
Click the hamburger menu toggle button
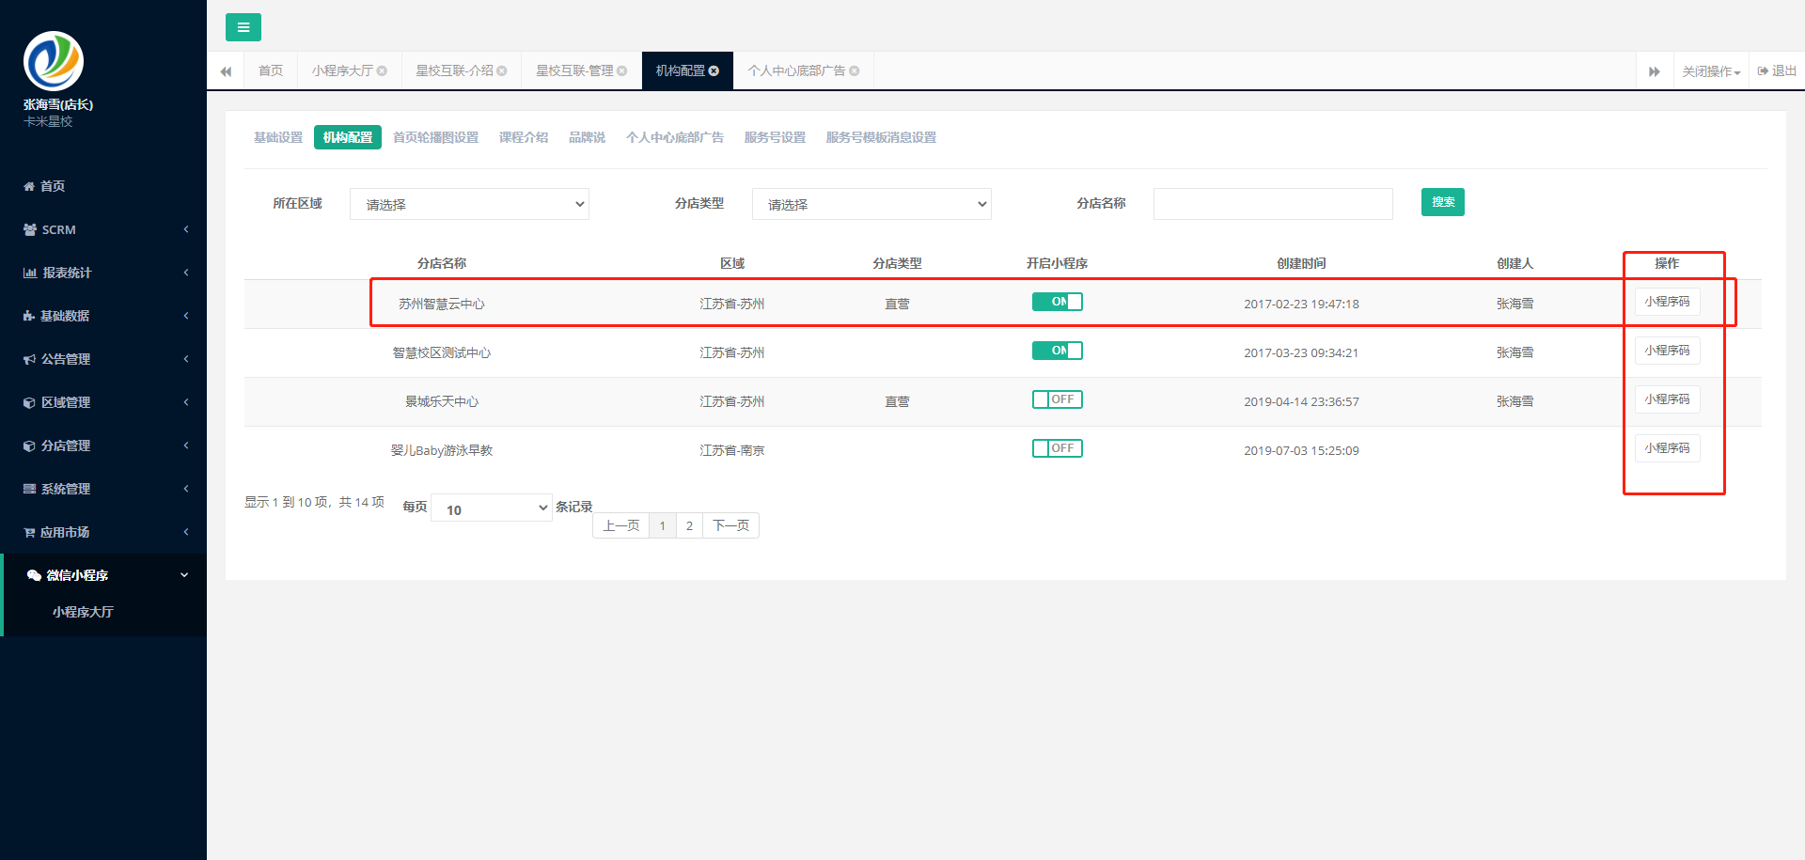tap(243, 27)
